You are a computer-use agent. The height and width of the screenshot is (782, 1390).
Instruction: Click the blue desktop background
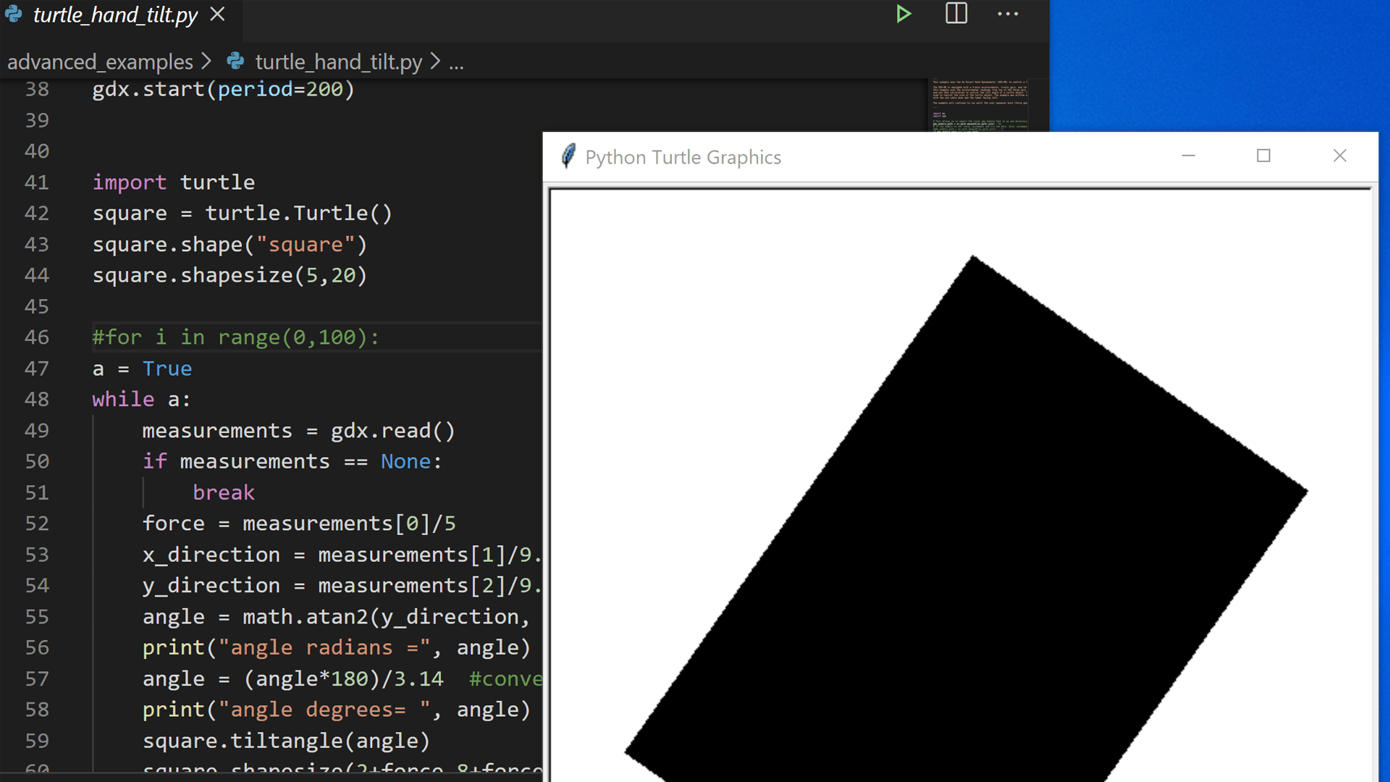1216,65
